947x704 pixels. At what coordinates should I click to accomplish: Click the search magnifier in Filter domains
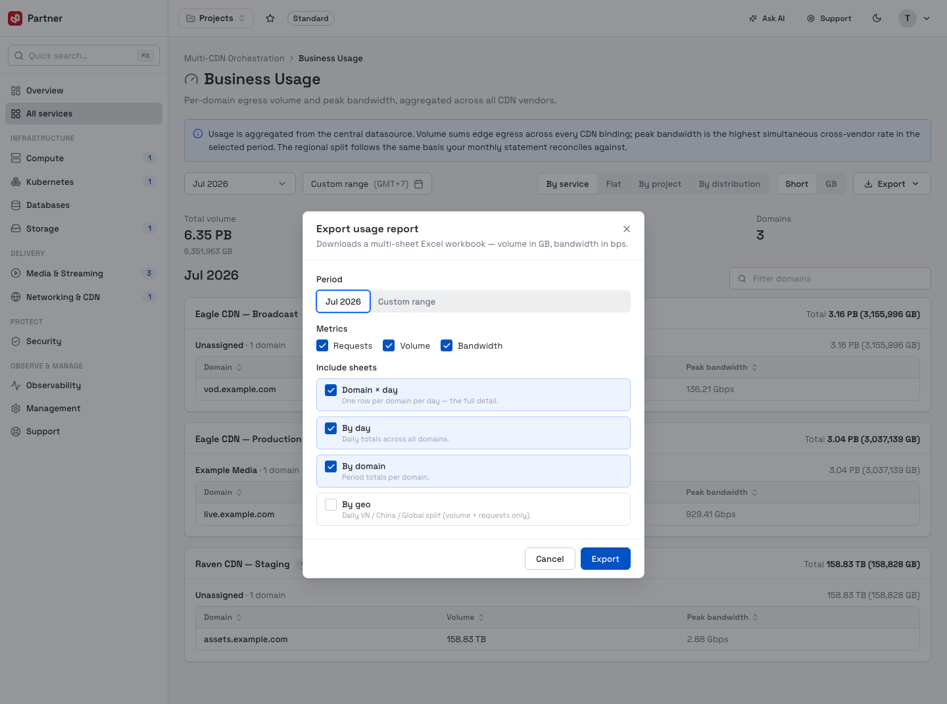742,279
